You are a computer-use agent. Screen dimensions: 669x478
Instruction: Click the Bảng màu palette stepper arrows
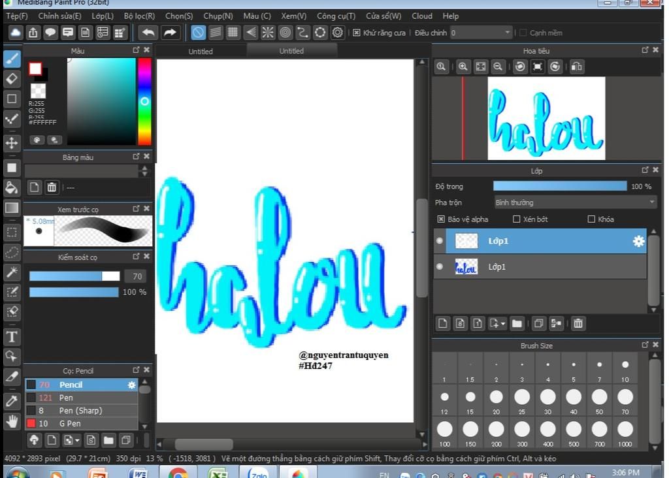(144, 171)
